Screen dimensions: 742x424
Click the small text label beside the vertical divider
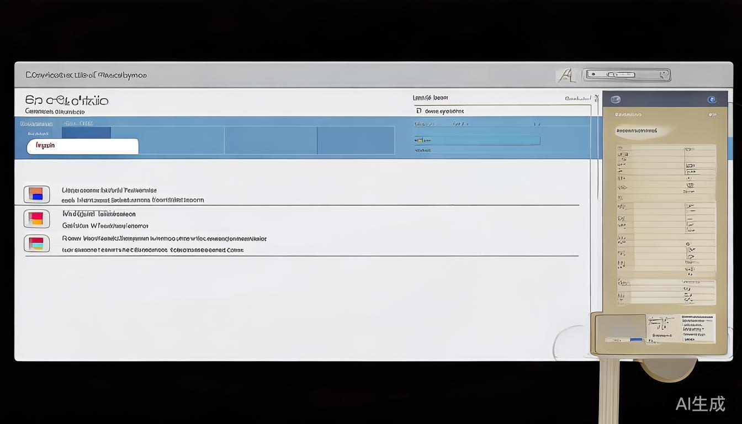[577, 98]
